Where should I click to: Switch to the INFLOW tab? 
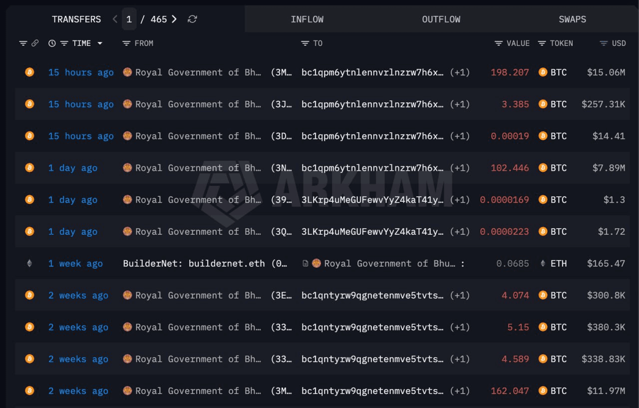click(307, 19)
